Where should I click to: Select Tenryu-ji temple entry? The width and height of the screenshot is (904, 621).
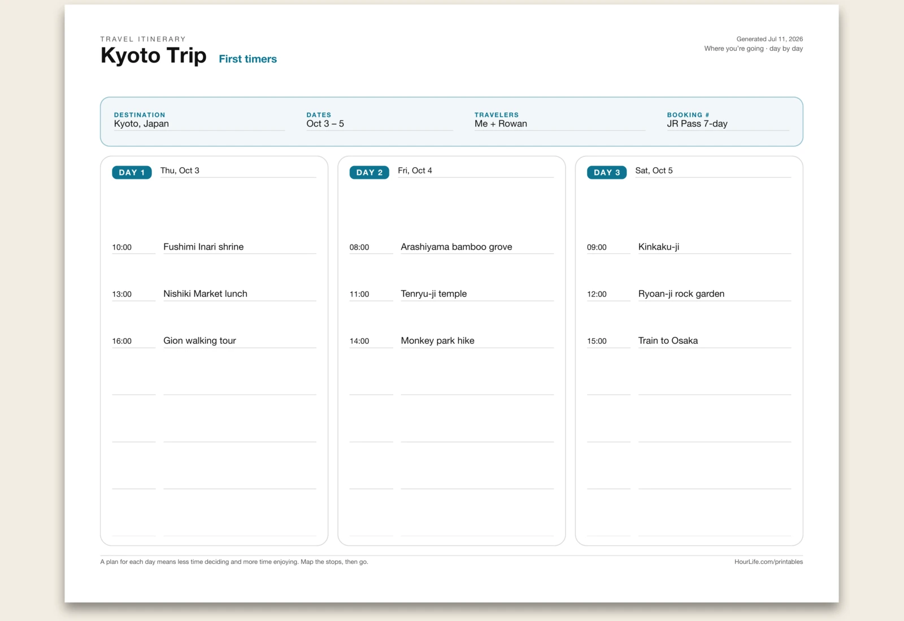tap(477, 294)
